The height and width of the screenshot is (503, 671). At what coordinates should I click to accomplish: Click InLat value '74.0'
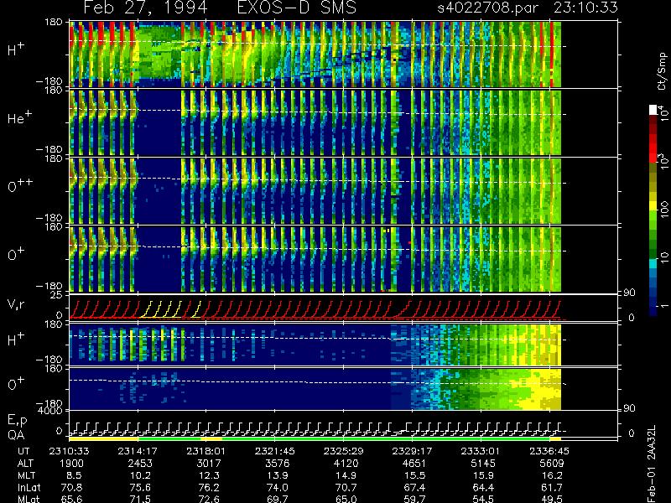[x=278, y=488]
